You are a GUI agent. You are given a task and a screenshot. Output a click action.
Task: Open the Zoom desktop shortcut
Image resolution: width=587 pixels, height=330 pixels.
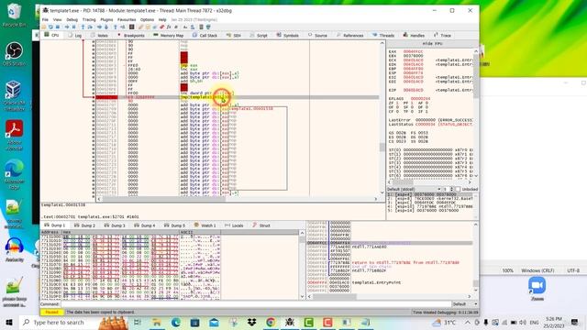click(537, 289)
